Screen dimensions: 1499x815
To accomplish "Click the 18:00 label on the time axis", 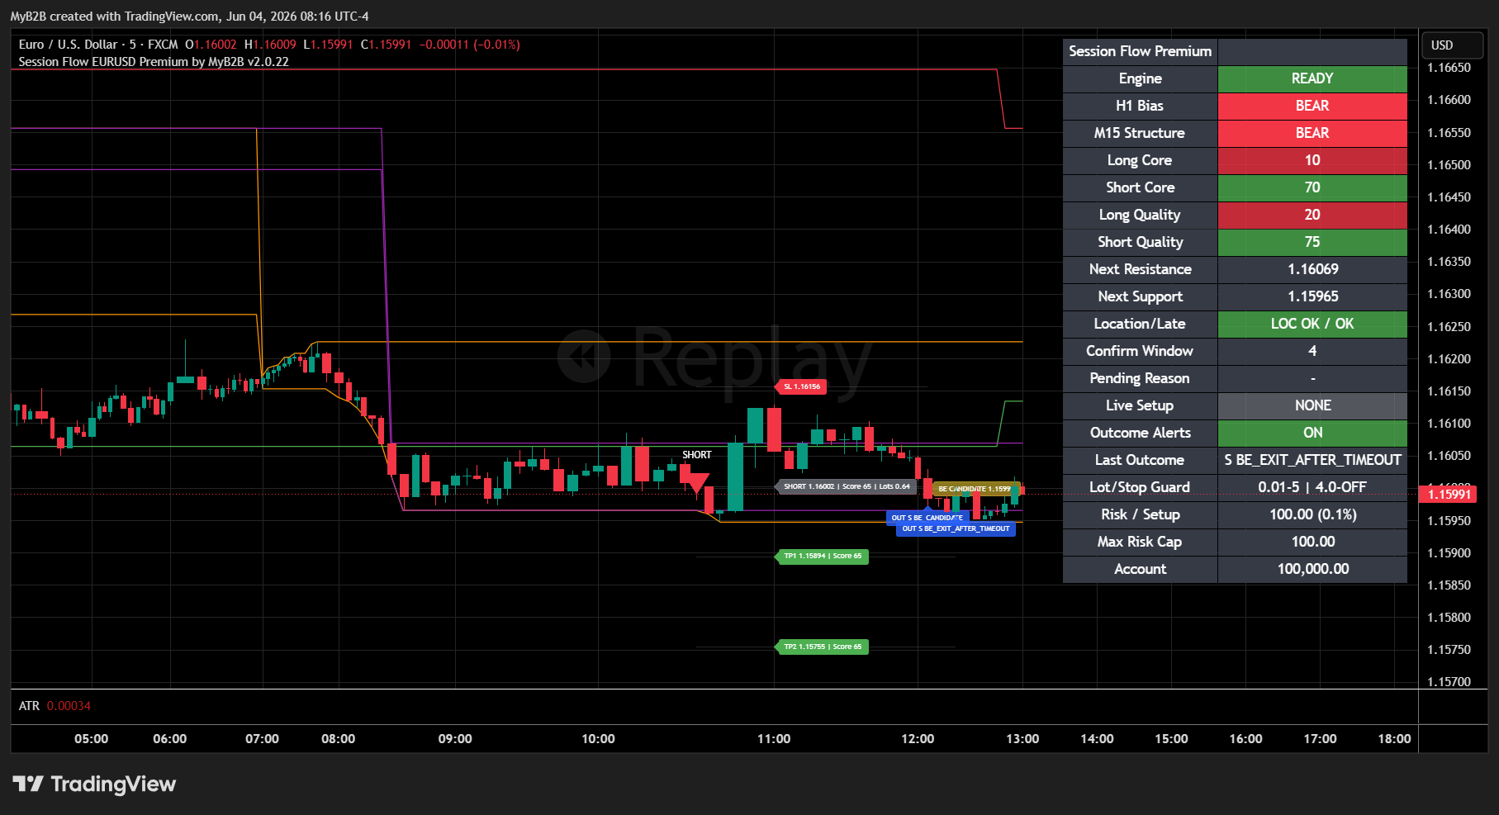I will [1394, 739].
